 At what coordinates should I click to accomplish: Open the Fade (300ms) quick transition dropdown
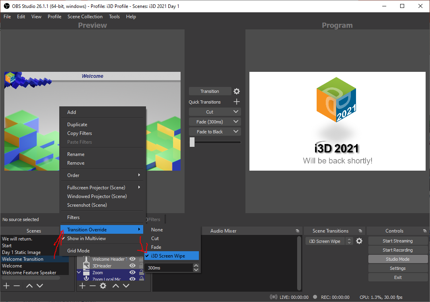point(235,121)
